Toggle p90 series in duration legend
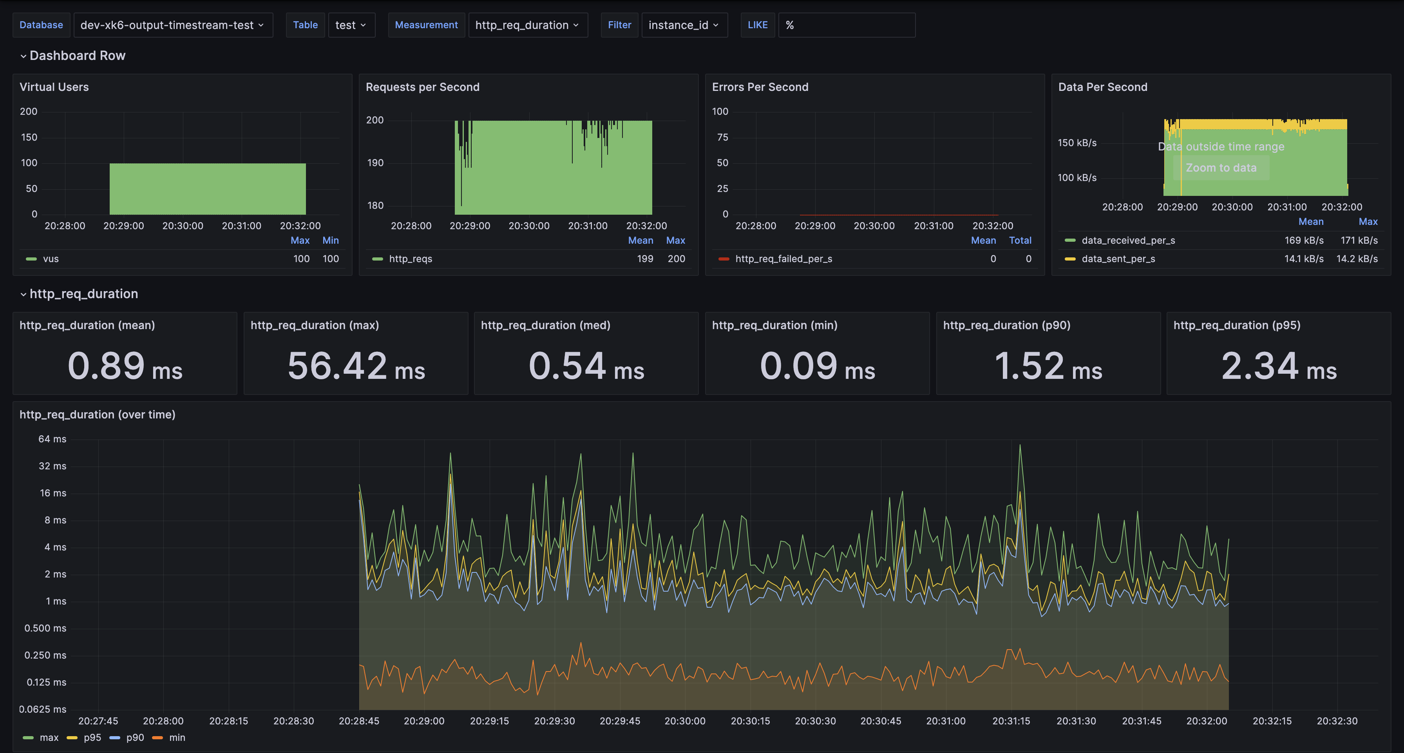 click(135, 738)
